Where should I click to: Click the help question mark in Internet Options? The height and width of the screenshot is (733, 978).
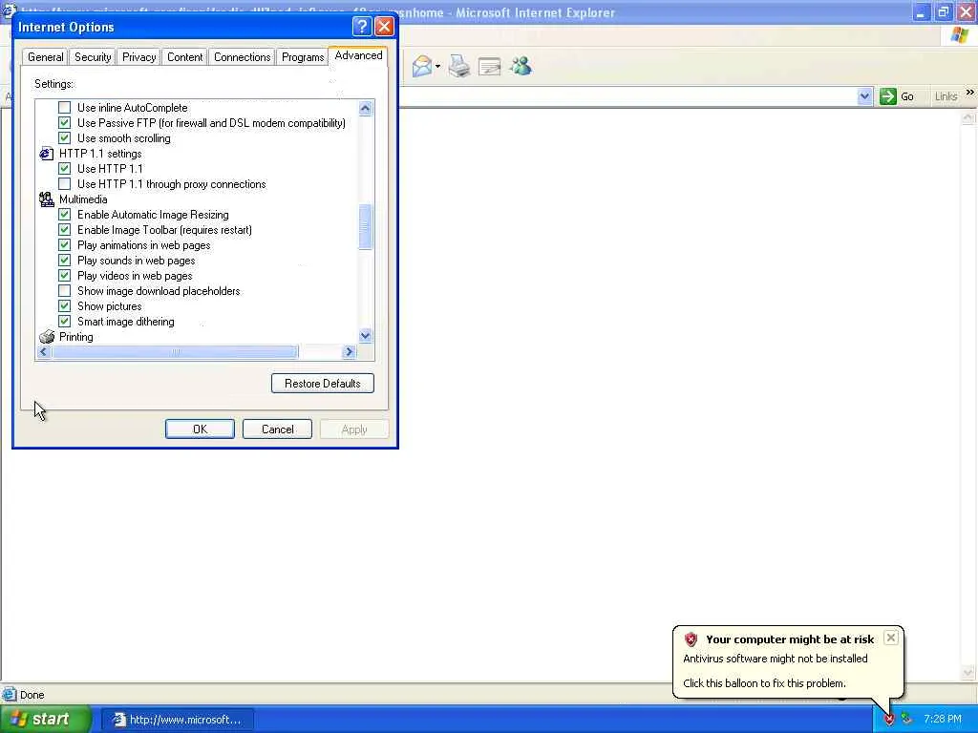coord(362,26)
